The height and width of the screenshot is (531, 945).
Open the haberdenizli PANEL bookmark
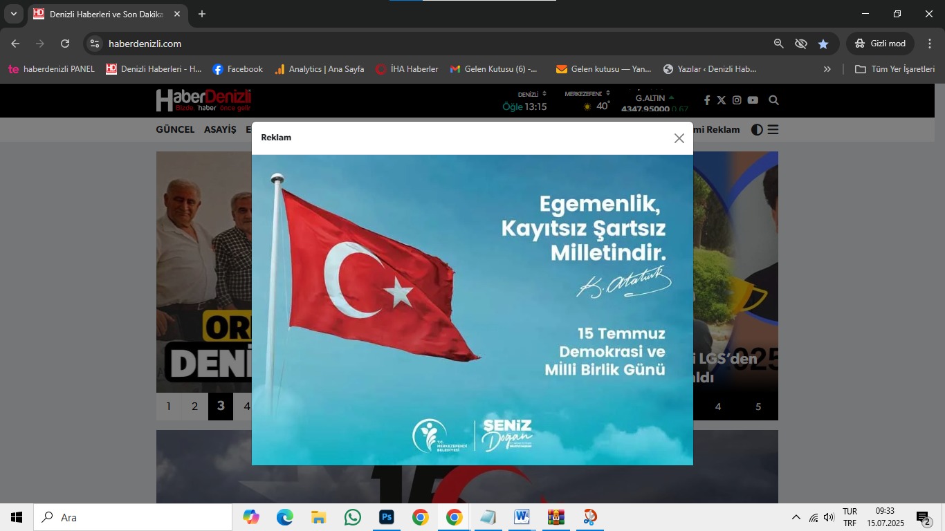[x=51, y=69]
